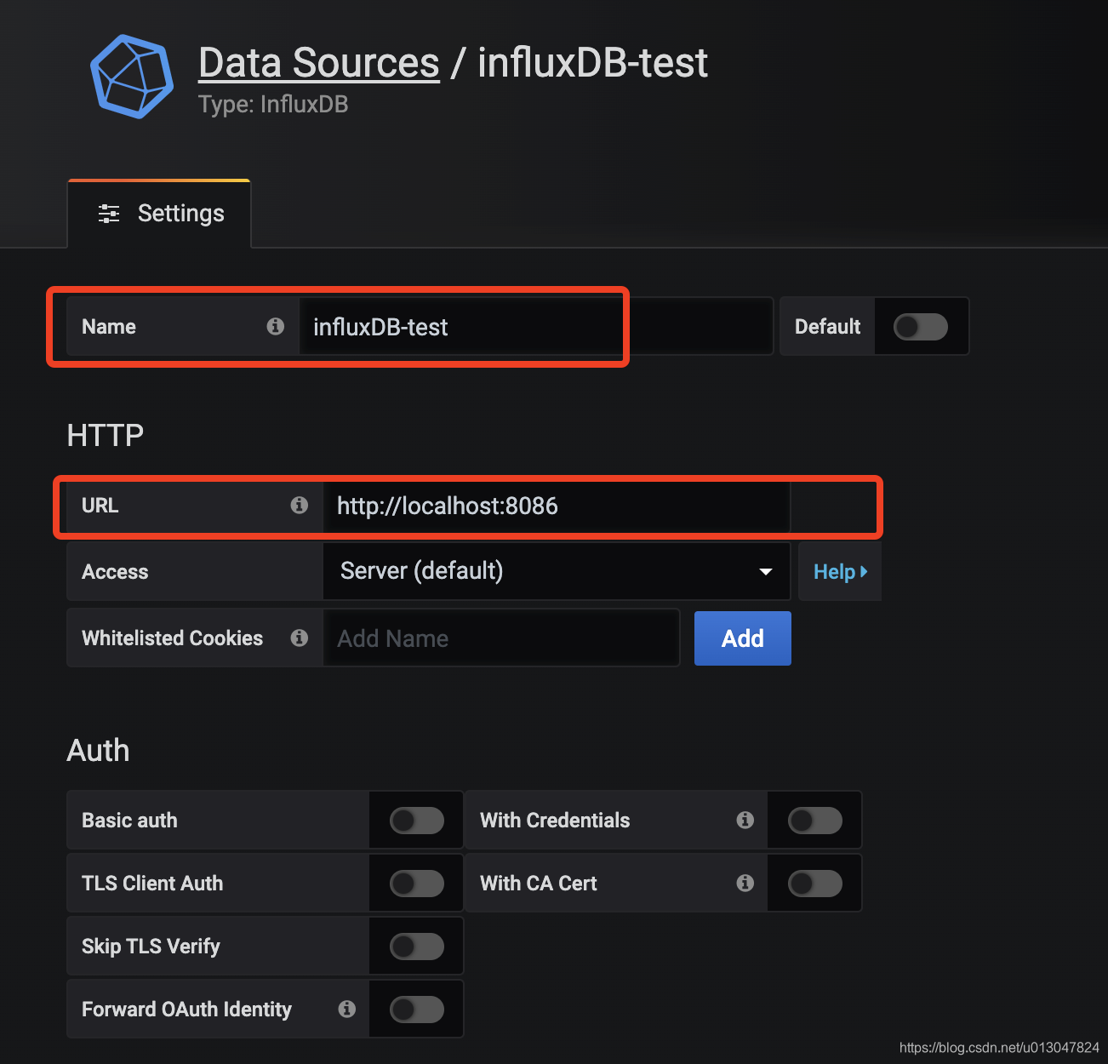The height and width of the screenshot is (1064, 1108).
Task: Click the Whitelisted Cookies info icon
Action: tap(299, 638)
